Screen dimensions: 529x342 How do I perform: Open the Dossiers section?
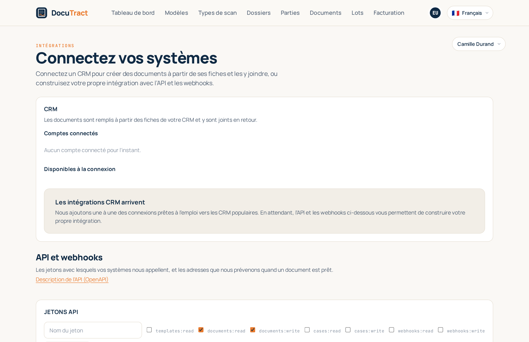click(x=259, y=13)
